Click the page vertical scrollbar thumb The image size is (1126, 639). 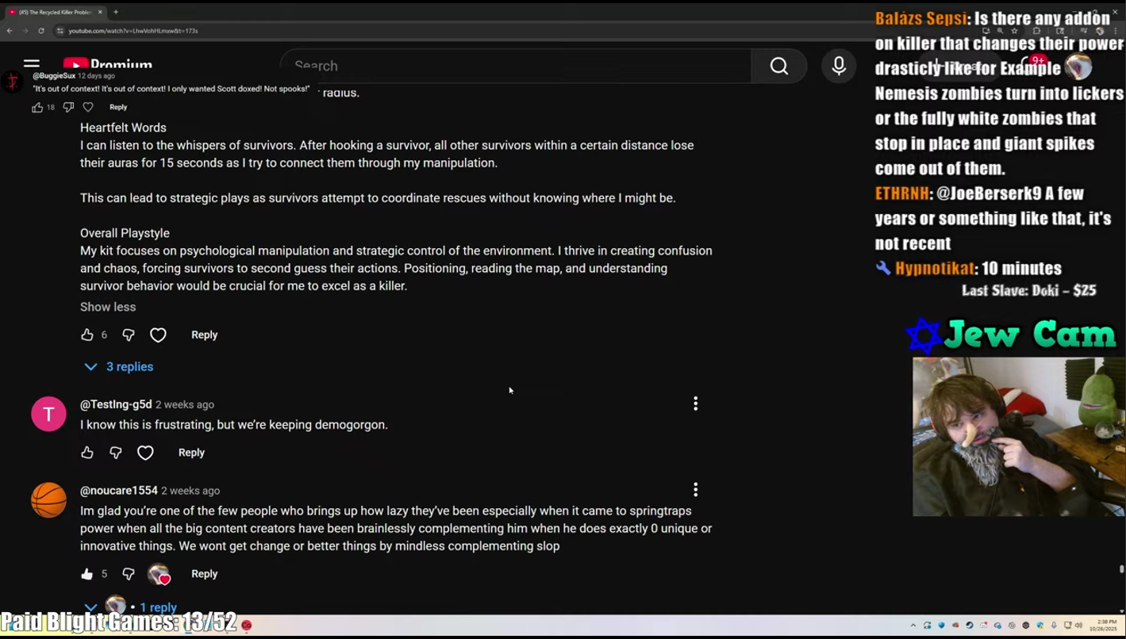tap(1121, 569)
